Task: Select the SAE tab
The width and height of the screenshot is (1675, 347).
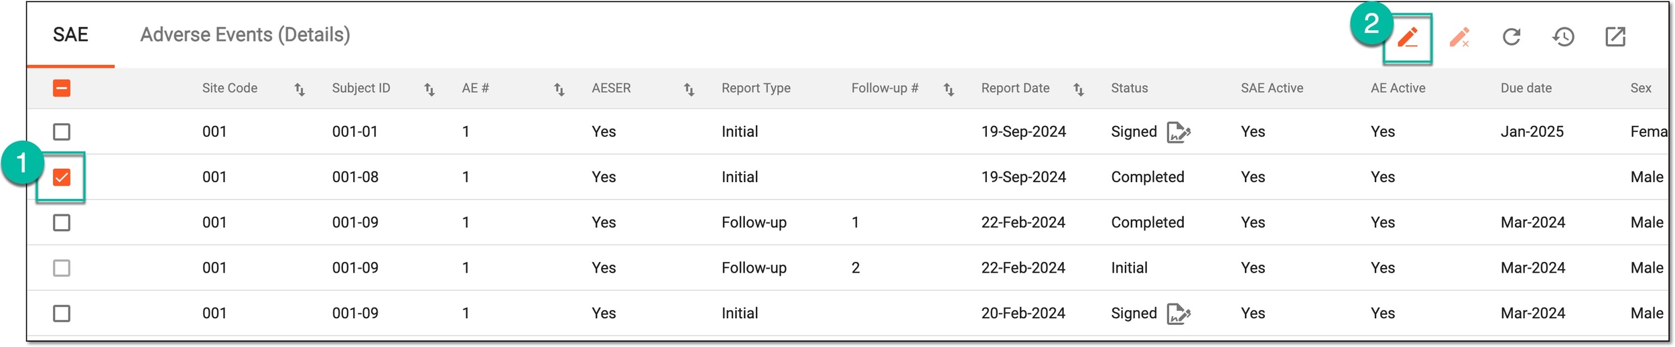Action: click(70, 35)
